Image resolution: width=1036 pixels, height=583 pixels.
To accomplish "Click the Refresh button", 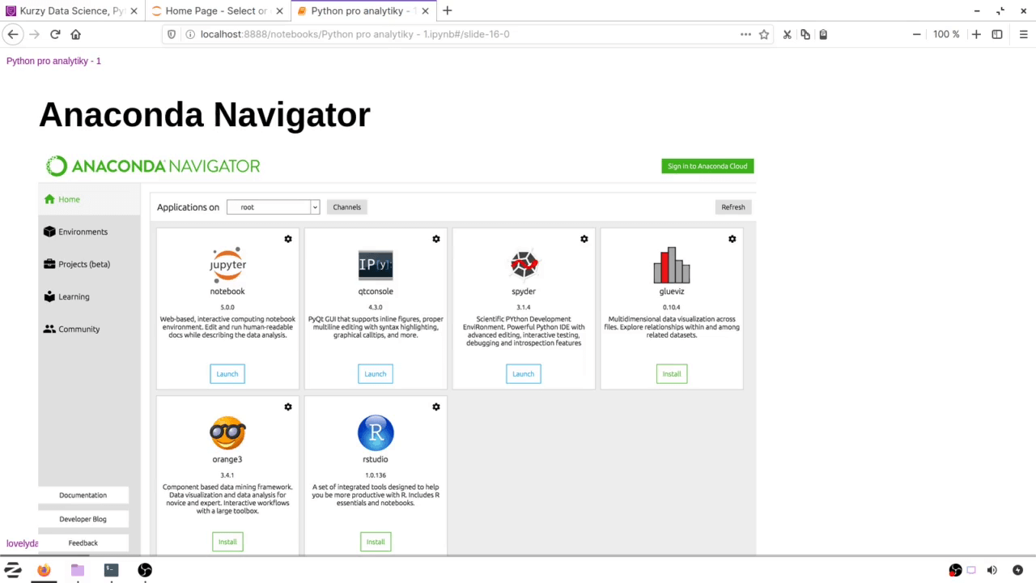I will (733, 207).
